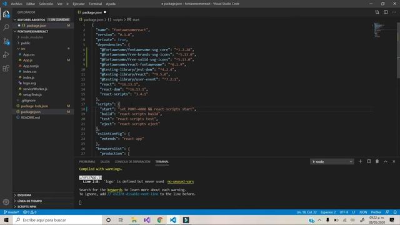Viewport: 400px width, 225px height.
Task: Split the editor to the right
Action: coord(386,12)
